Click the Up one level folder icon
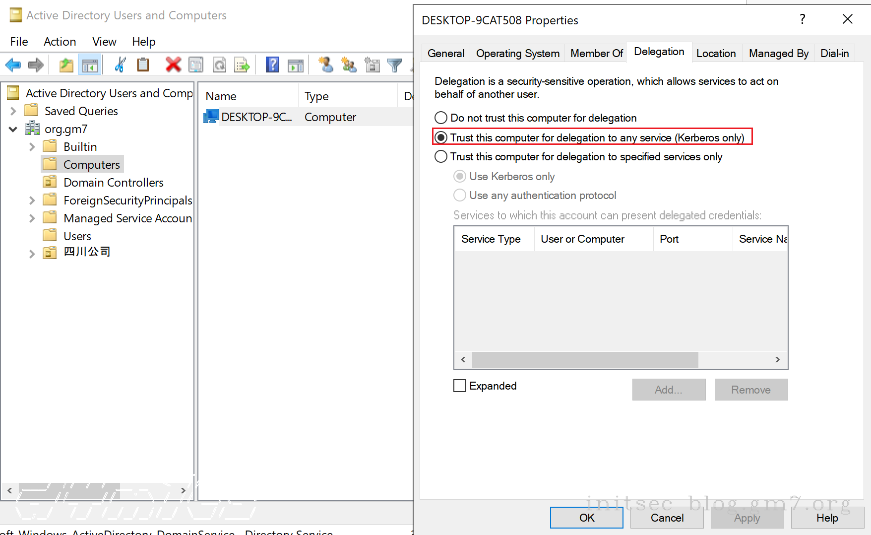The width and height of the screenshot is (871, 535). tap(66, 65)
